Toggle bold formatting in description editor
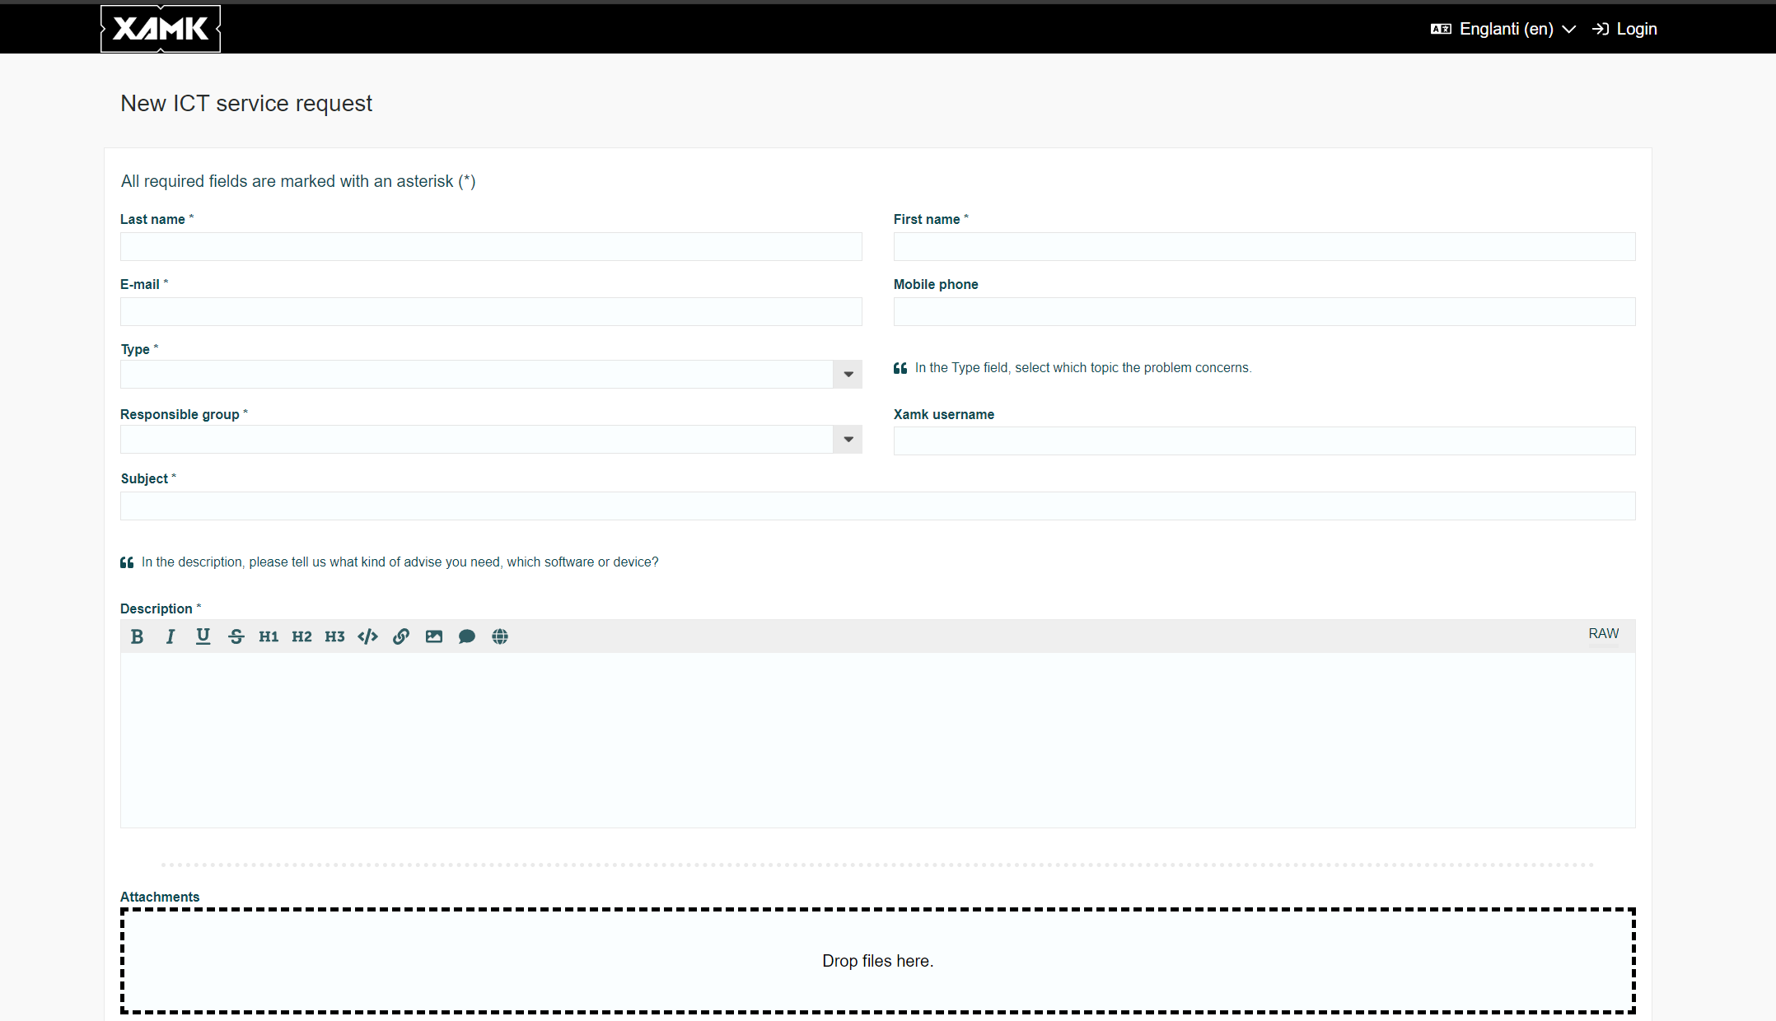Viewport: 1776px width, 1021px height. pyautogui.click(x=138, y=636)
